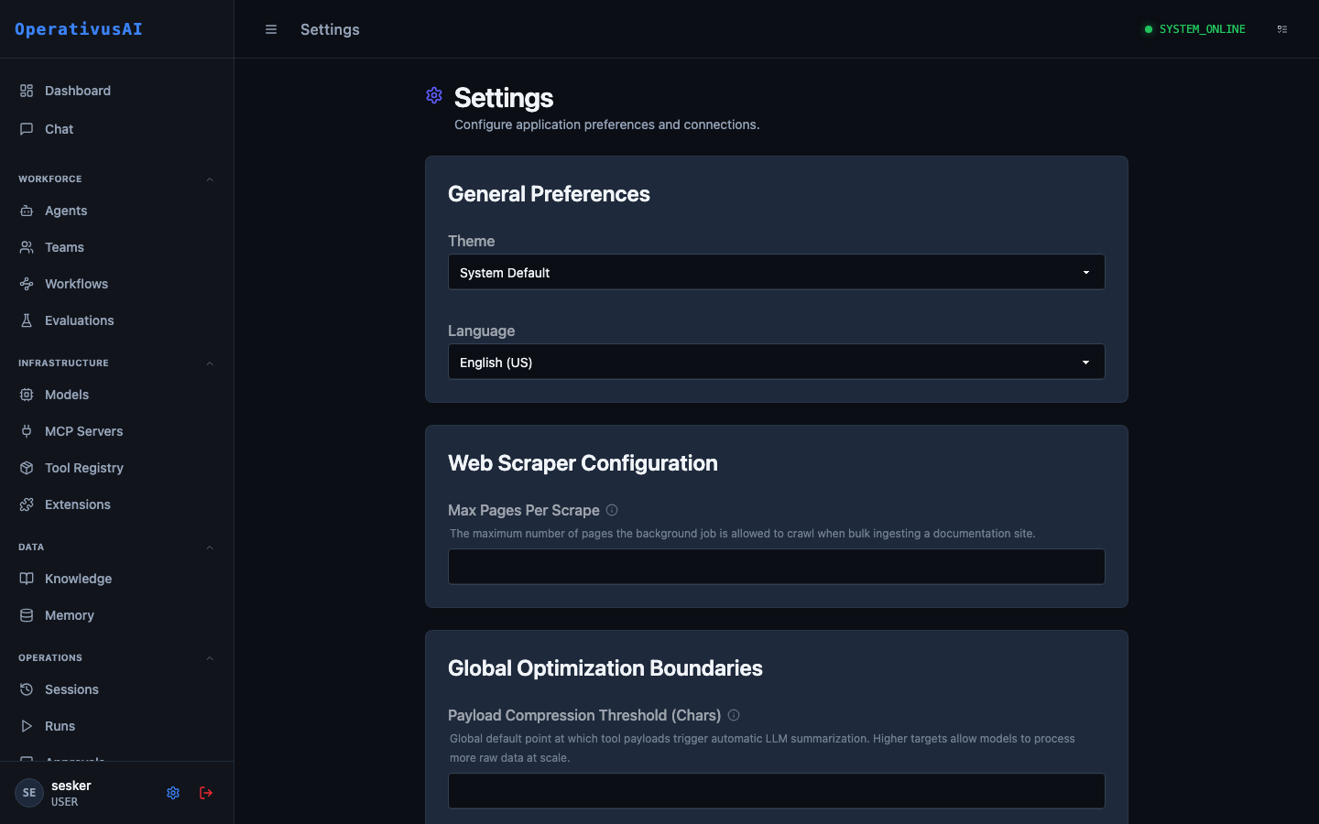The height and width of the screenshot is (824, 1319).
Task: Open the Theme dropdown
Action: tap(776, 272)
